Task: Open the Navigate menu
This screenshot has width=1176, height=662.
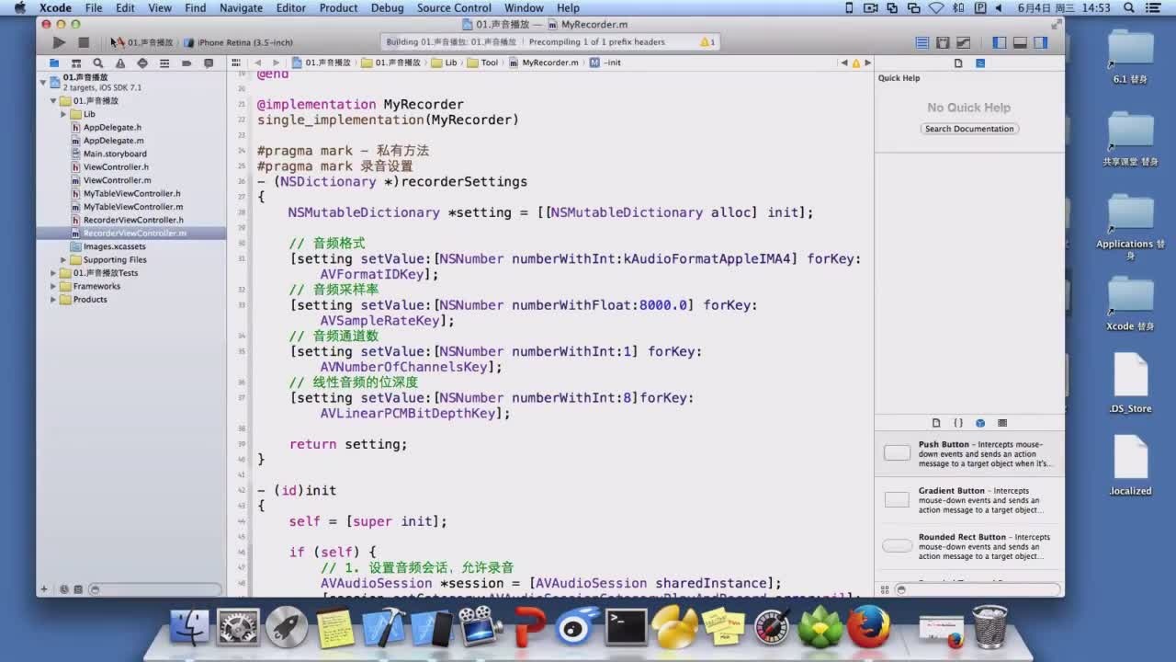Action: 241,7
